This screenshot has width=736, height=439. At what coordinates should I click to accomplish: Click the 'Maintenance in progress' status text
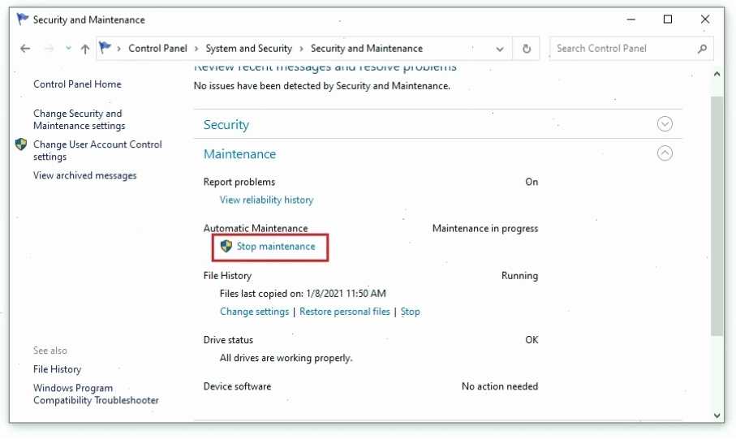[485, 228]
